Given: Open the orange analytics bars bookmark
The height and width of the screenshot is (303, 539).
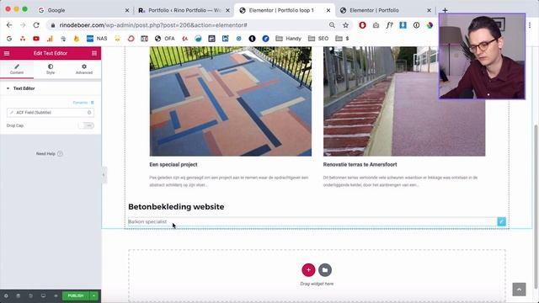Looking at the screenshot, I should [x=50, y=39].
